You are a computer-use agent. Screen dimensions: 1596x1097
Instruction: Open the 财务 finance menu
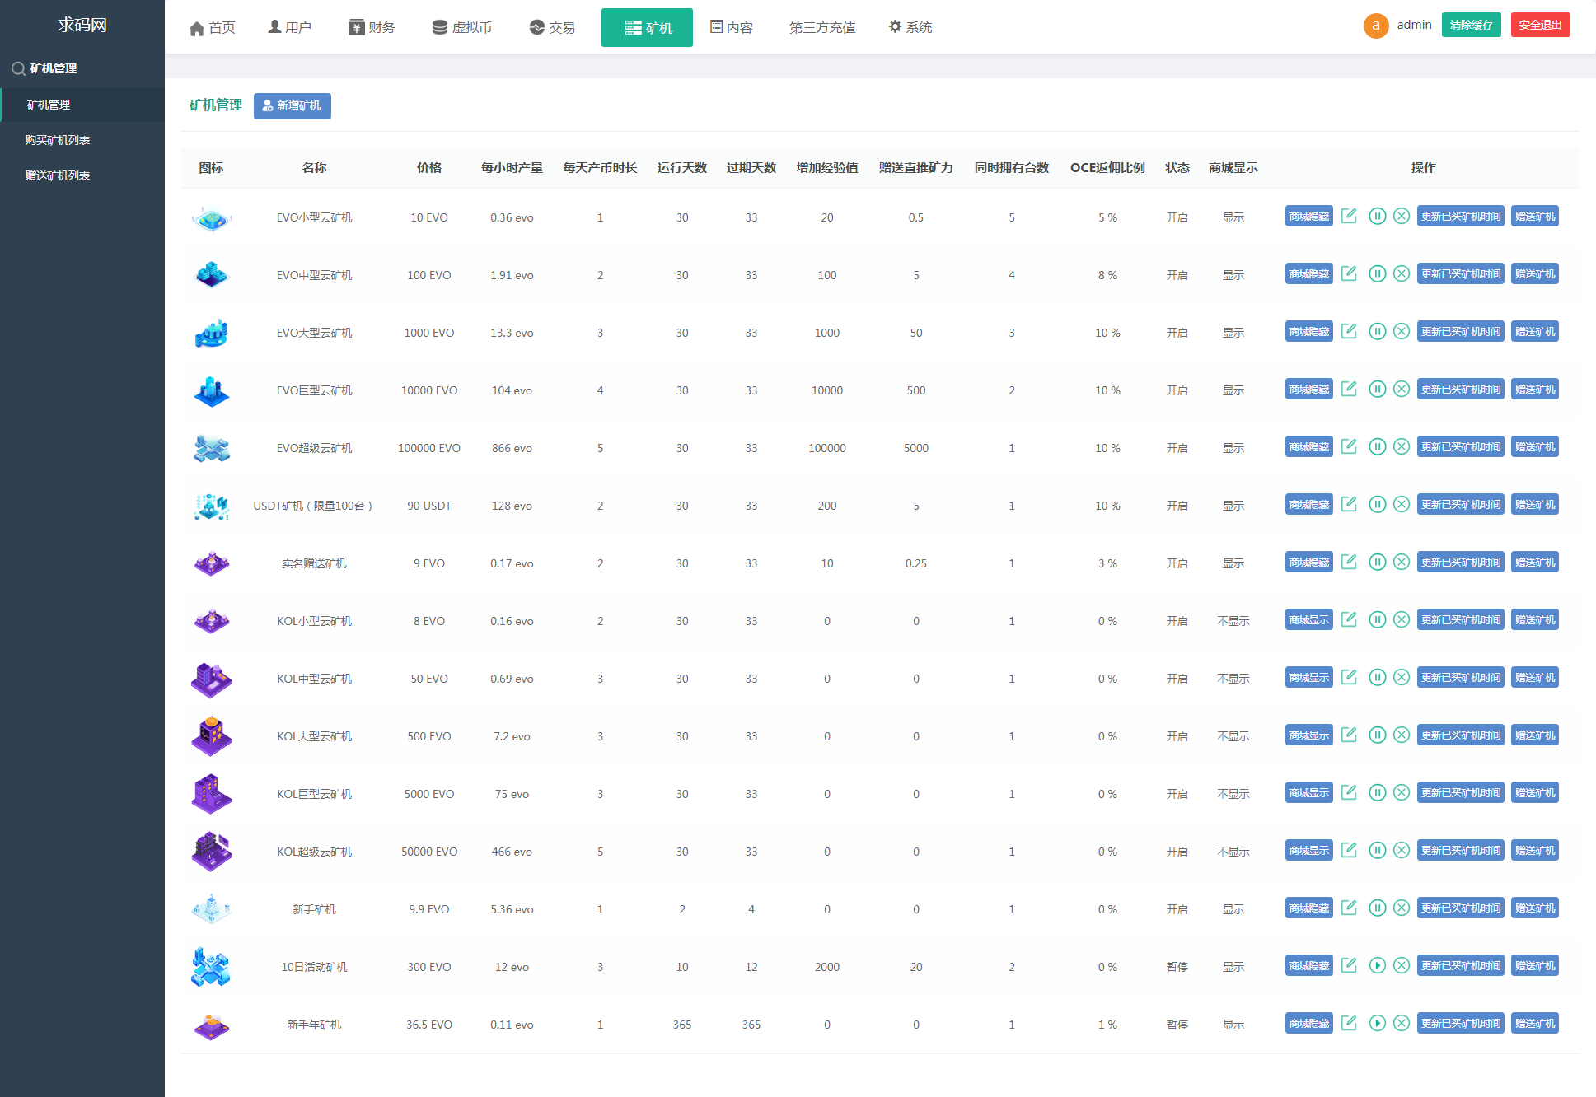(372, 27)
